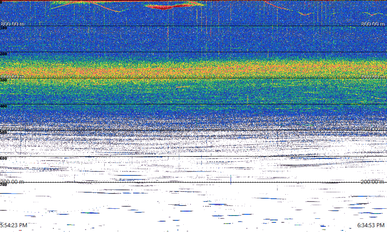Click the 5:54:23 PM start timestamp
The height and width of the screenshot is (232, 387).
14,225
